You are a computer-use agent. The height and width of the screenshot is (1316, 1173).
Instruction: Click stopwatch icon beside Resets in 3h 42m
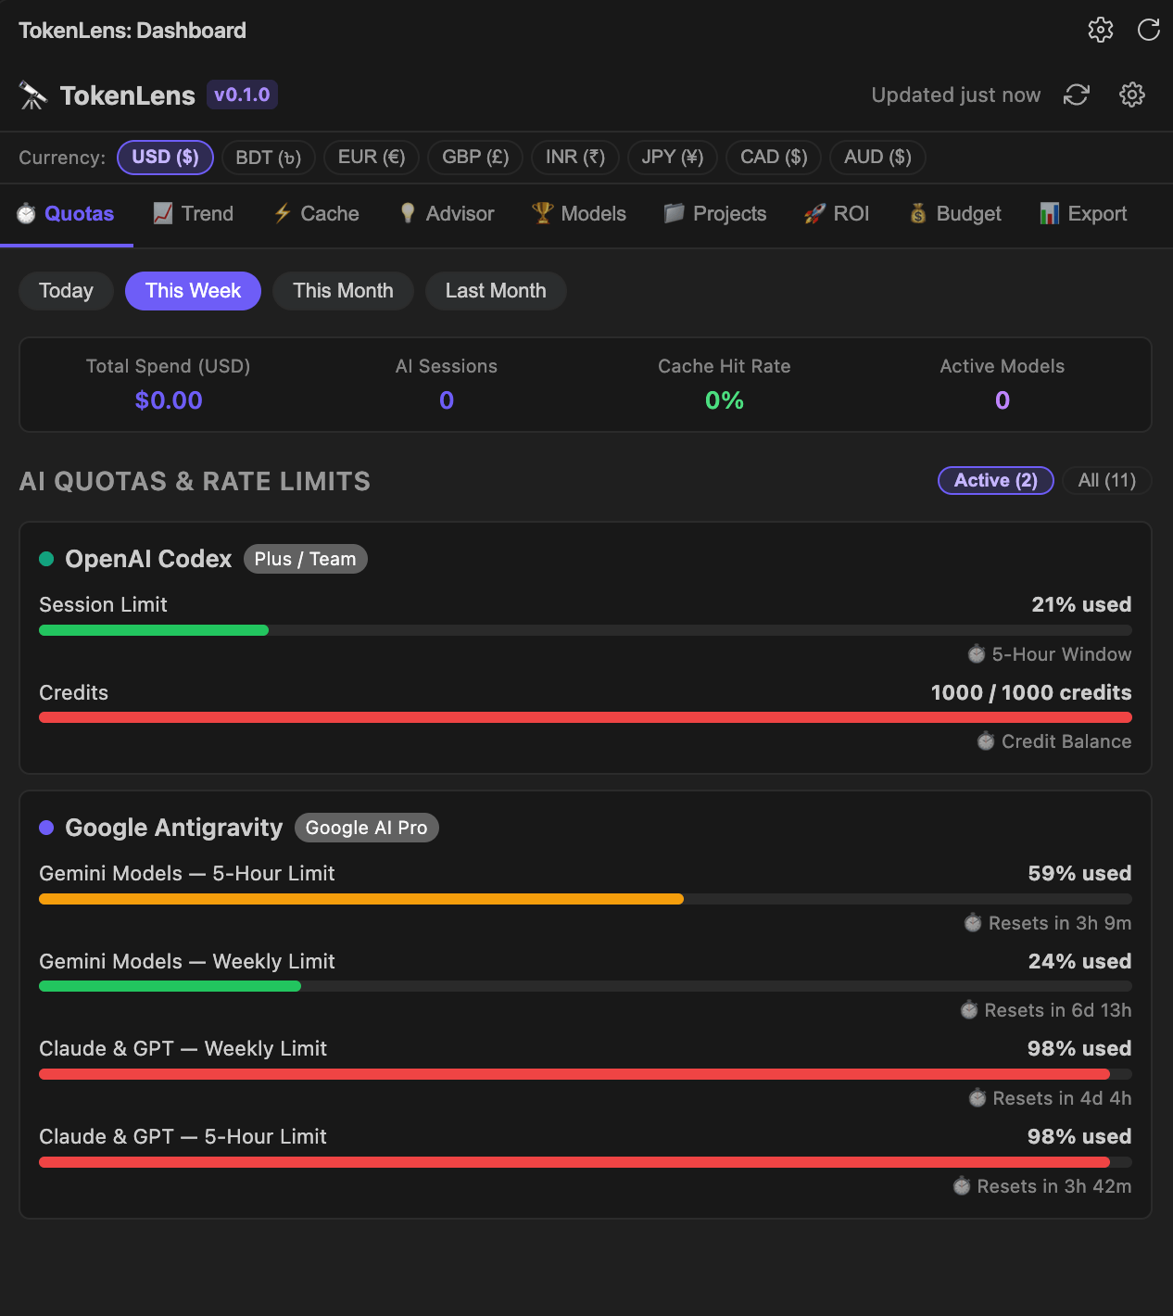(962, 1186)
